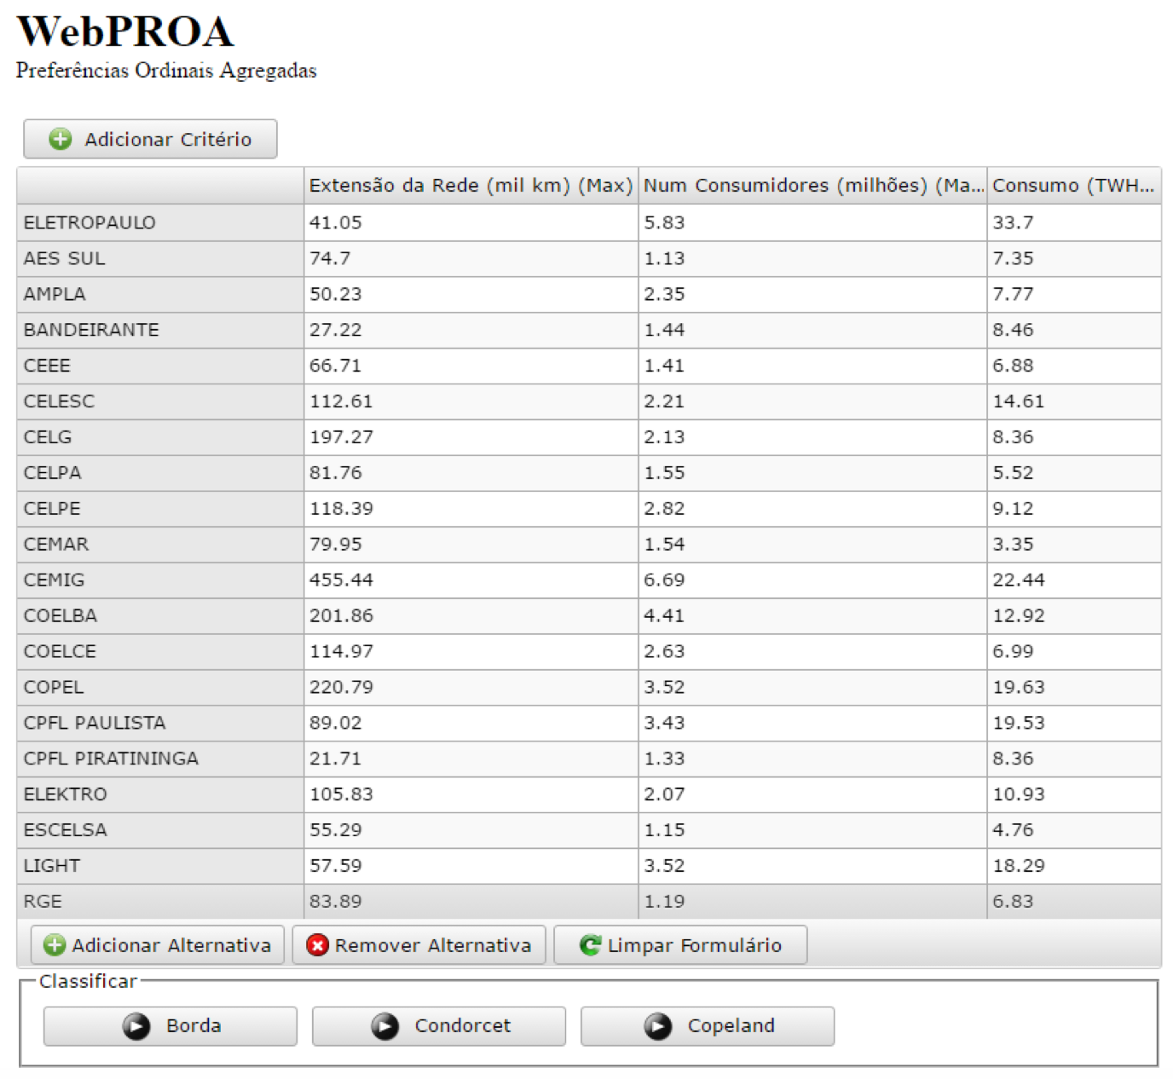This screenshot has height=1079, width=1173.
Task: Click the green refresh icon on Limpar Formulário
Action: click(590, 945)
